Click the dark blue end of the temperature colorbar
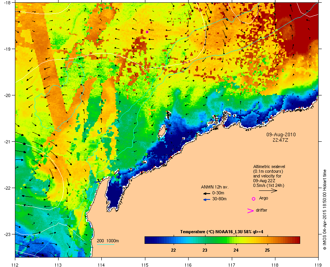 point(149,240)
